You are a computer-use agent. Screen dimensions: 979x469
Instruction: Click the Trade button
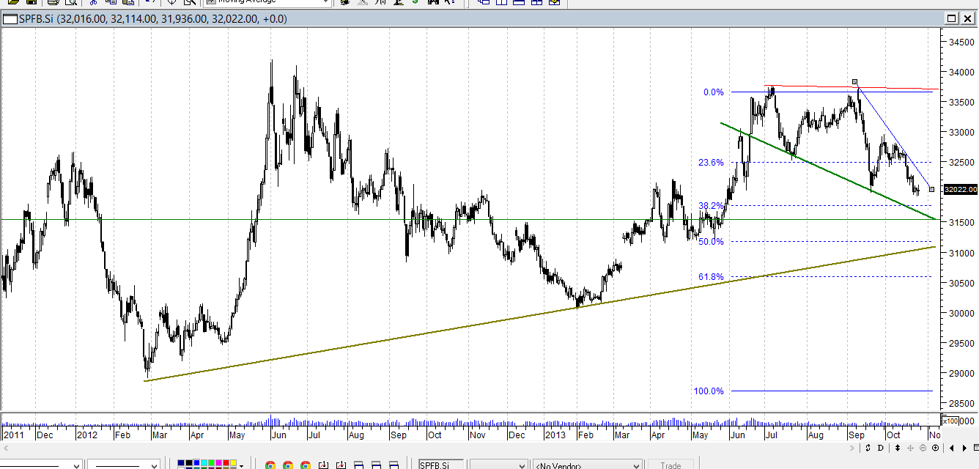coord(670,465)
